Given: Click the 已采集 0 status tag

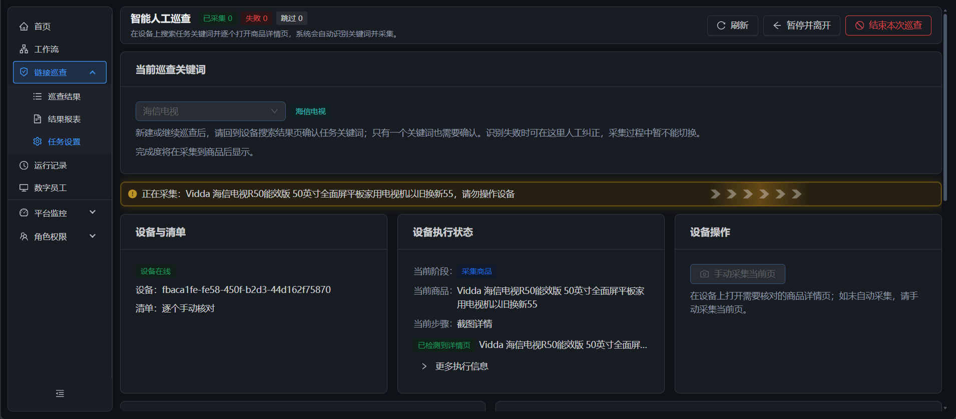Looking at the screenshot, I should (x=218, y=18).
